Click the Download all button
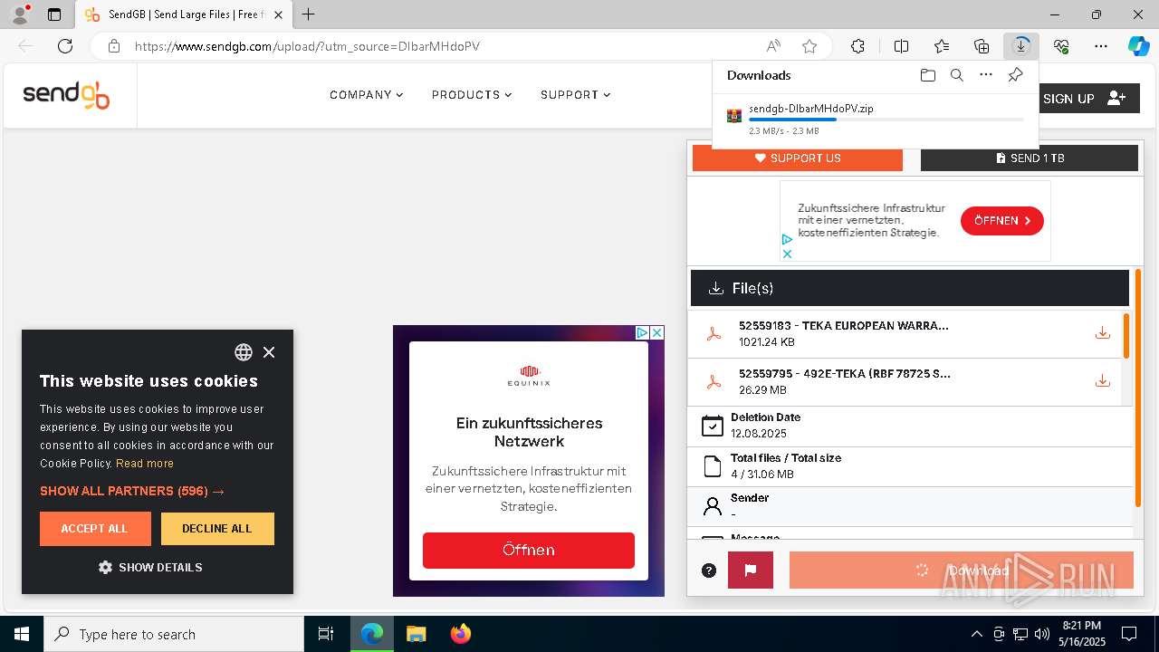Screen dimensions: 1159x652 point(962,570)
